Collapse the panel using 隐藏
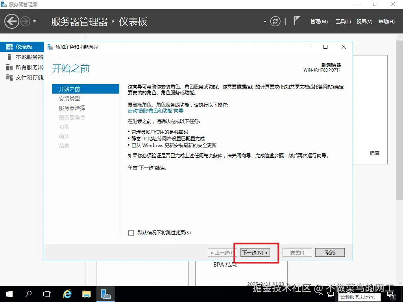 coord(374,154)
